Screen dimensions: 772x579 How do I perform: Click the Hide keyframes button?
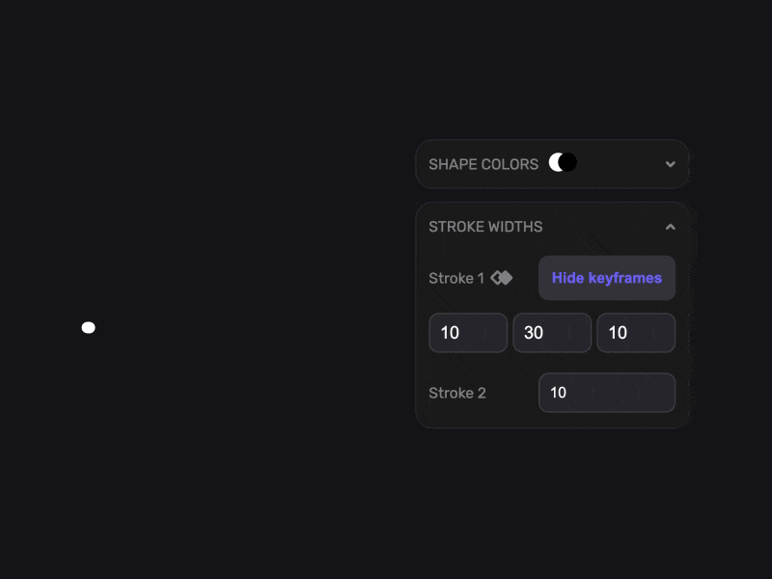(x=607, y=278)
